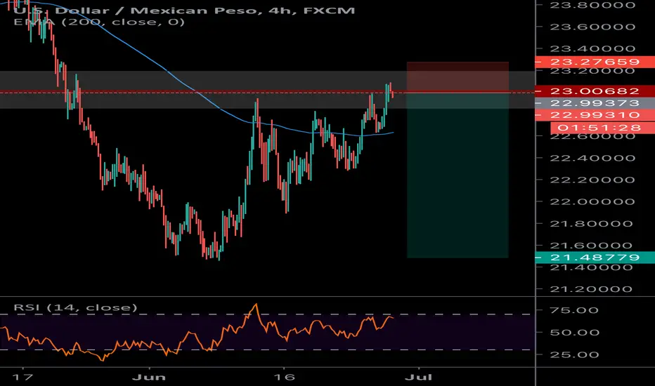Click the Jun date label on time axis

(149, 378)
